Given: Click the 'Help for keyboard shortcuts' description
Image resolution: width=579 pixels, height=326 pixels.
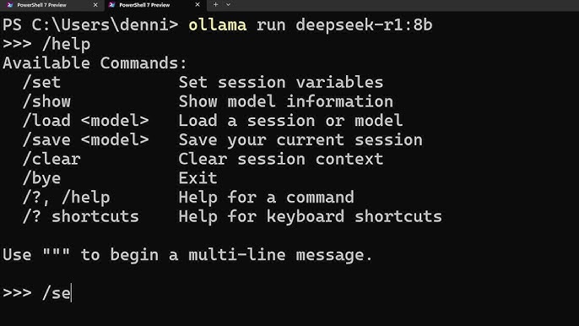Looking at the screenshot, I should [311, 216].
